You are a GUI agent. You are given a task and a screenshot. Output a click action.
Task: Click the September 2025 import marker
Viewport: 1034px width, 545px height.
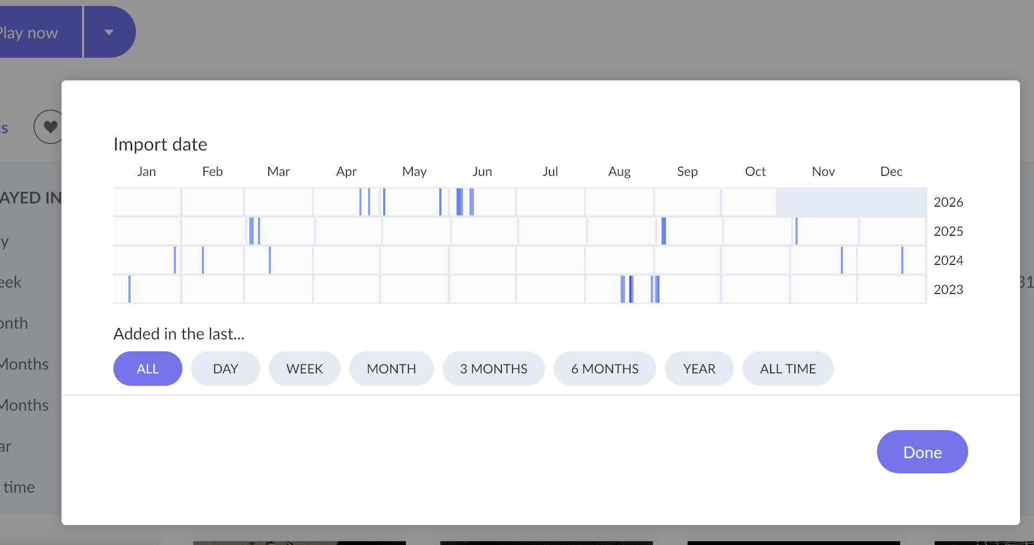[x=664, y=231]
